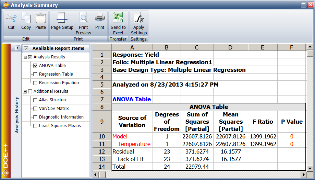
Task: Collapse the Additional Results tree node
Action: [25, 91]
